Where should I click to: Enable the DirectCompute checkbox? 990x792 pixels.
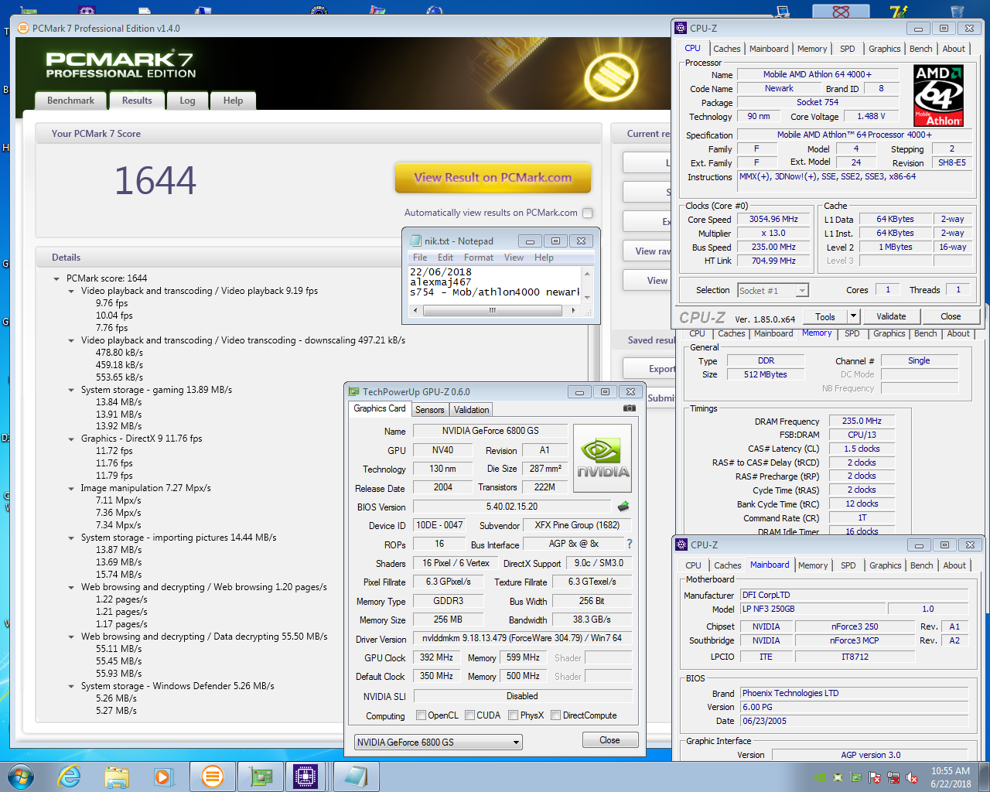pos(556,715)
